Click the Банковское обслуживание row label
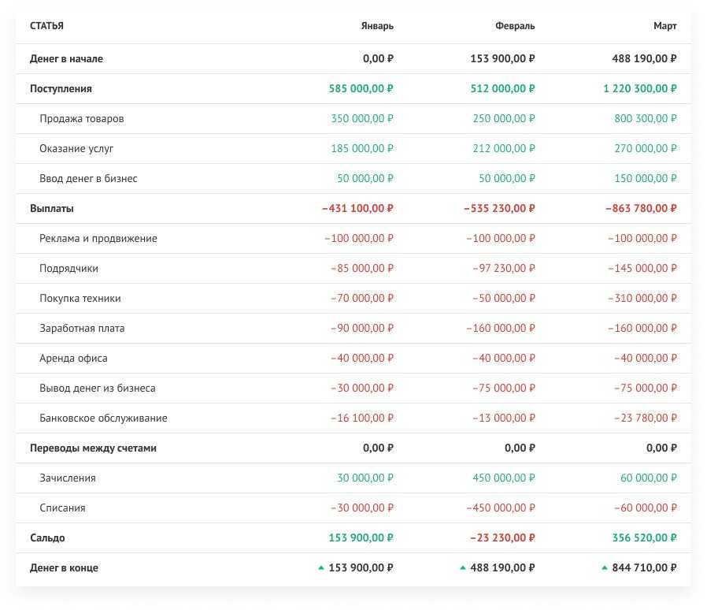The height and width of the screenshot is (610, 707). (x=103, y=418)
